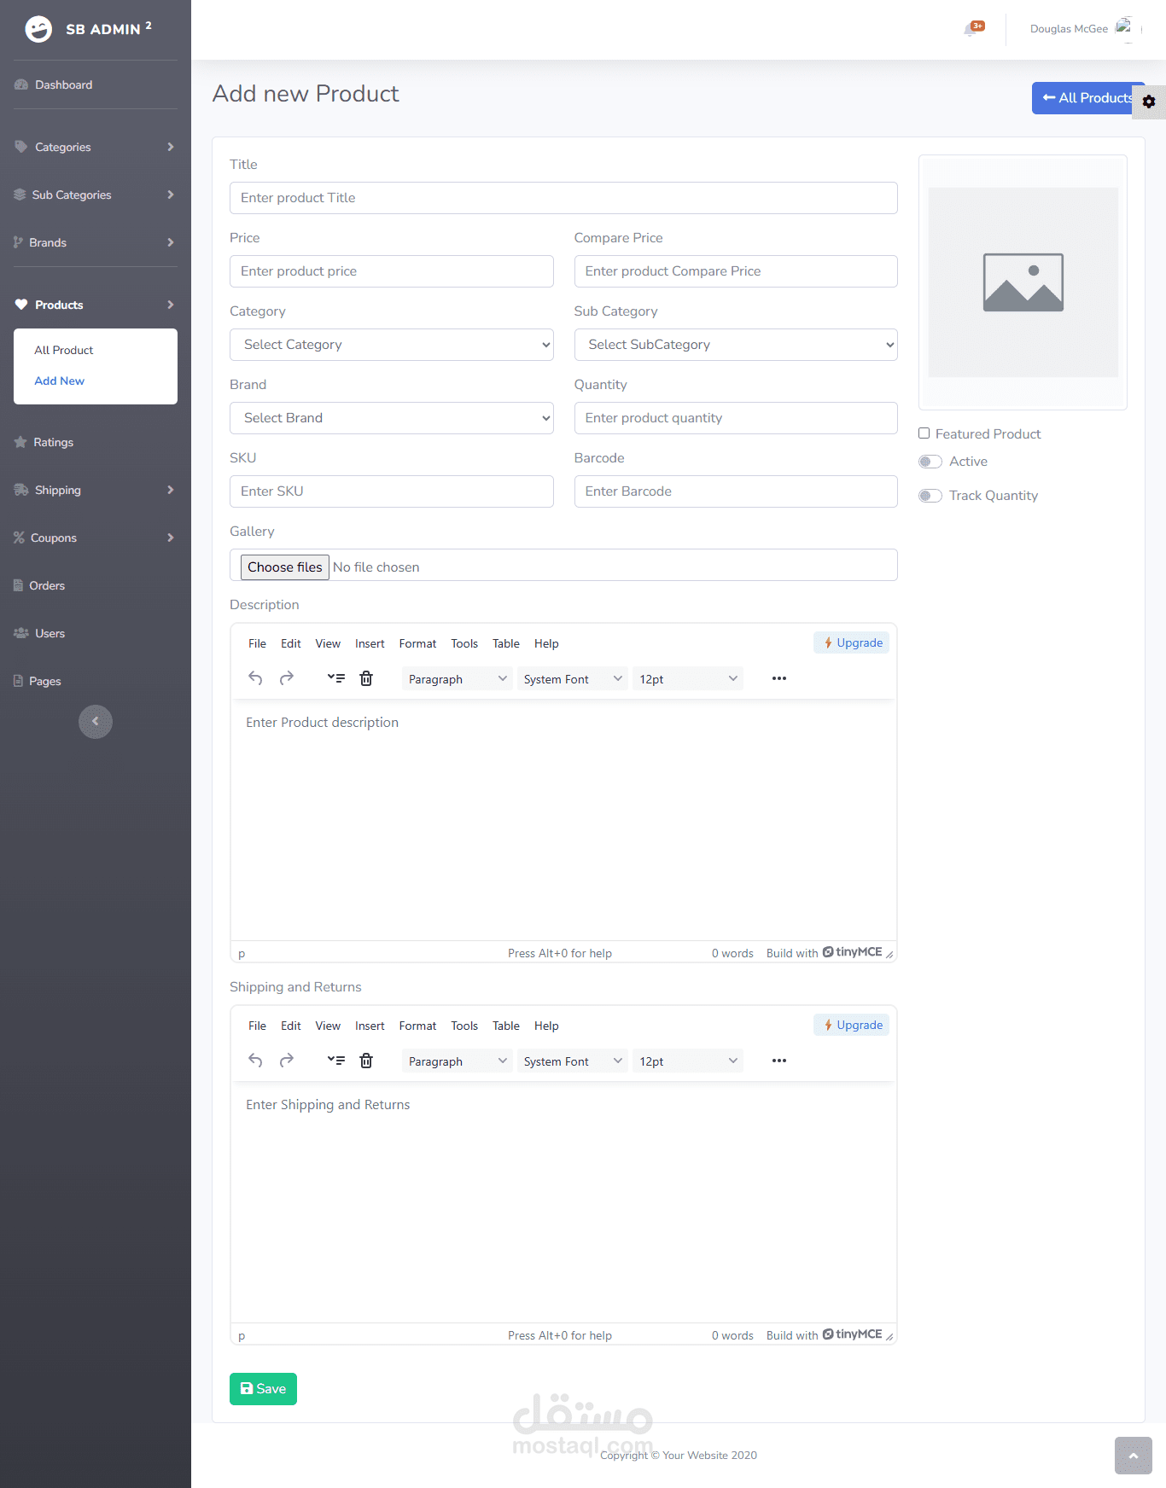Open Edit menu in Description editor
The image size is (1166, 1488).
[291, 643]
